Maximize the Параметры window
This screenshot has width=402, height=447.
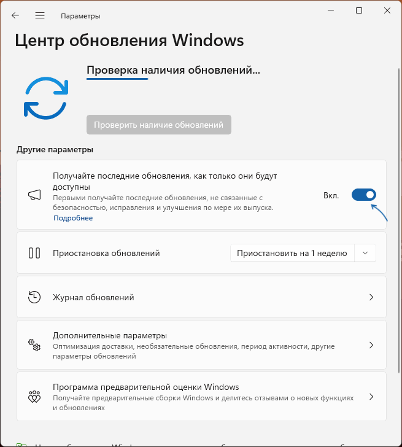[359, 10]
